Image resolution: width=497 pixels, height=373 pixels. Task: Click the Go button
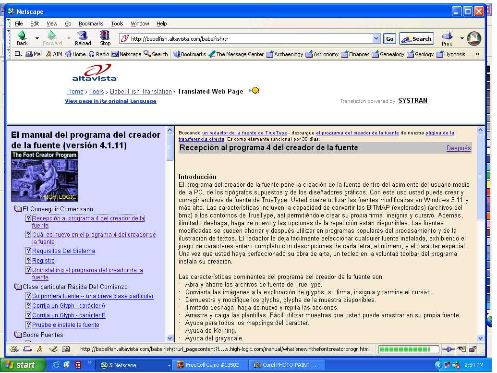389,39
